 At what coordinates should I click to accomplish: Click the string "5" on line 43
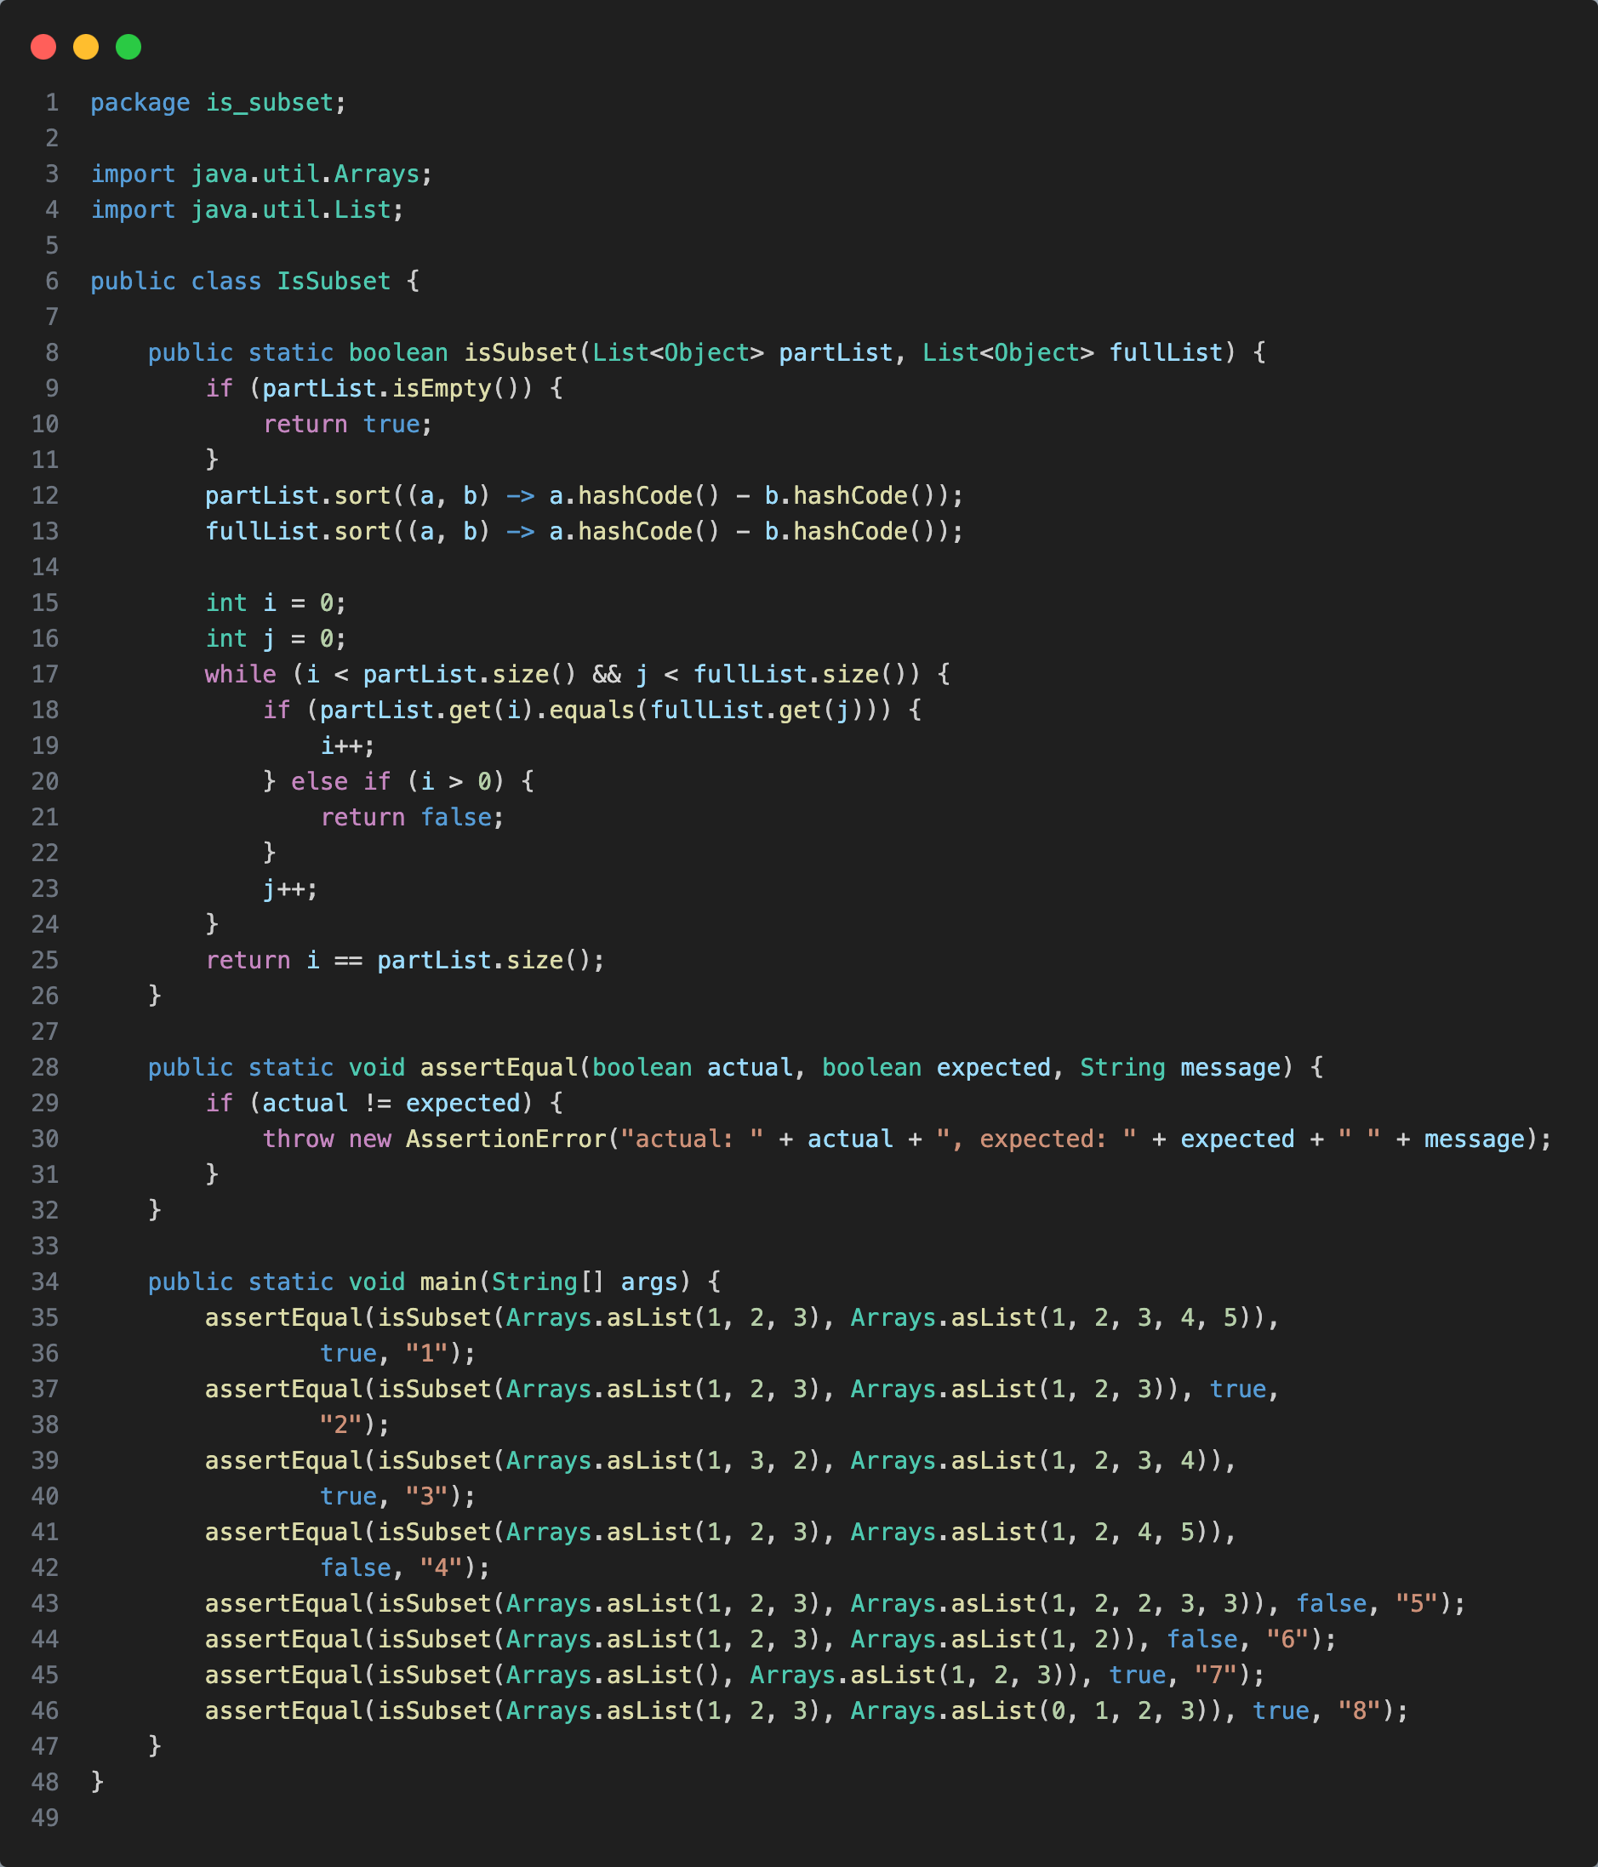1416,1604
